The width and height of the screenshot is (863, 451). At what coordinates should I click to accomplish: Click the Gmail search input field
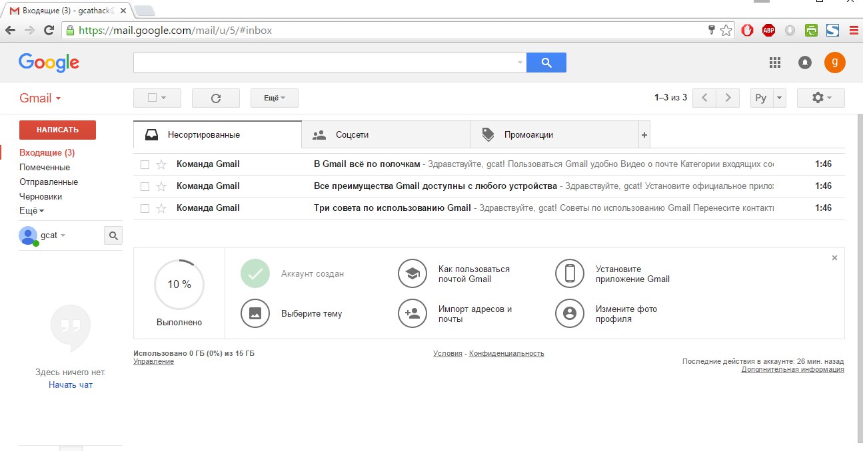coord(325,63)
